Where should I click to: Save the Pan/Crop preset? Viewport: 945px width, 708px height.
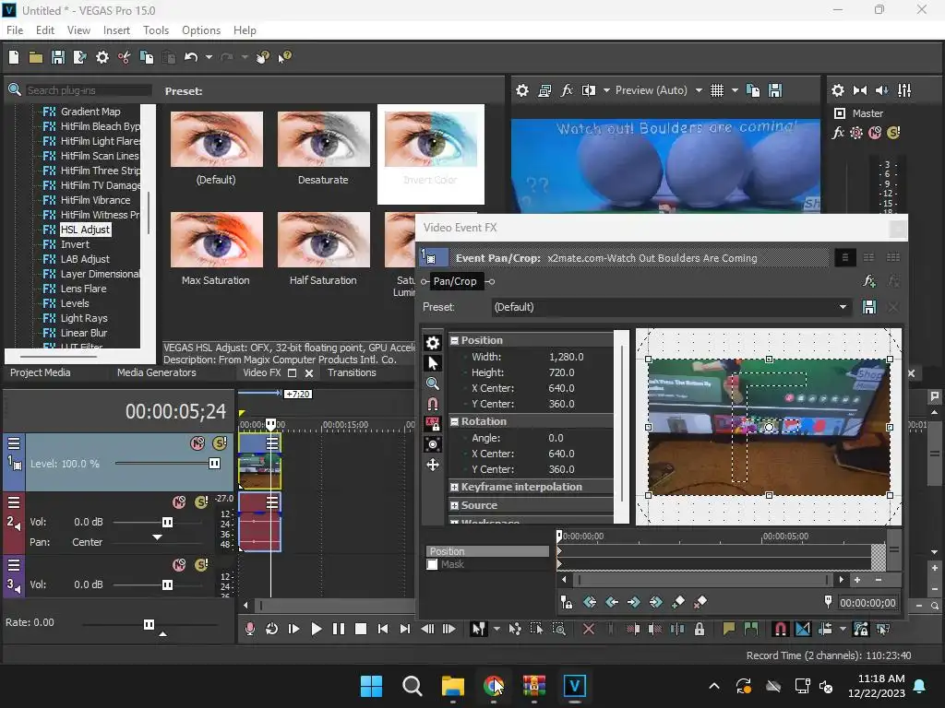(869, 307)
